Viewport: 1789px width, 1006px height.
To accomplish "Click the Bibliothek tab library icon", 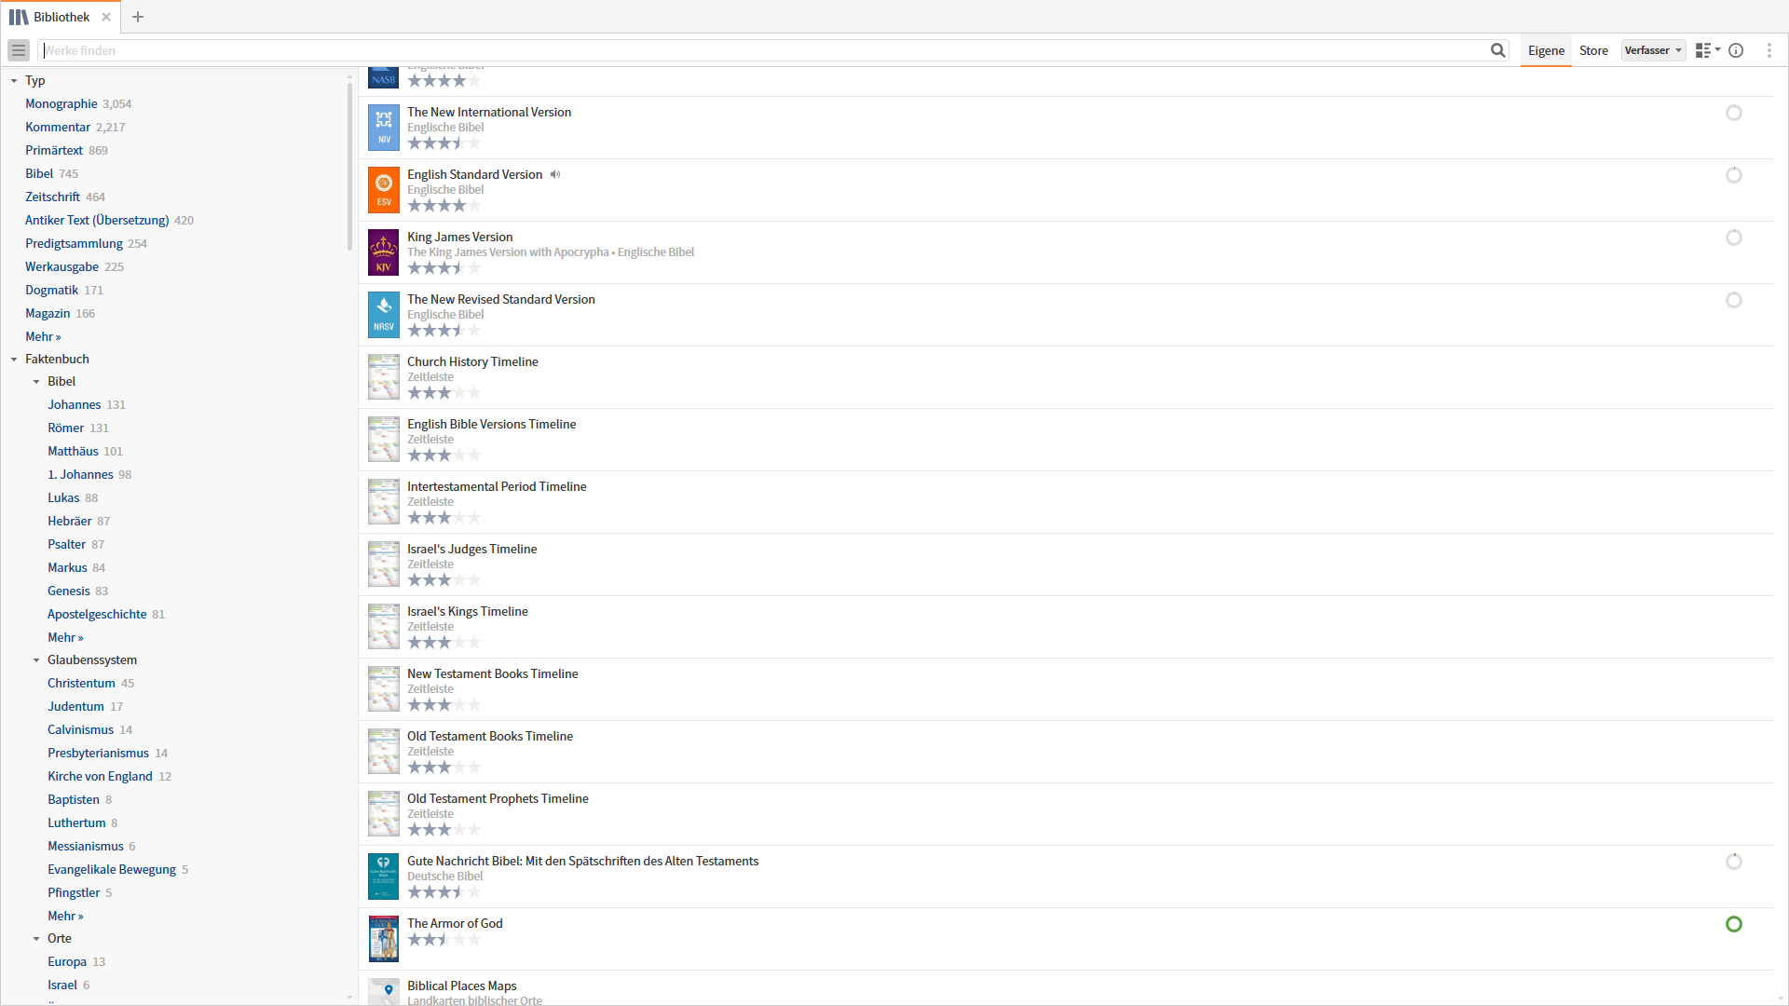I will tap(19, 17).
